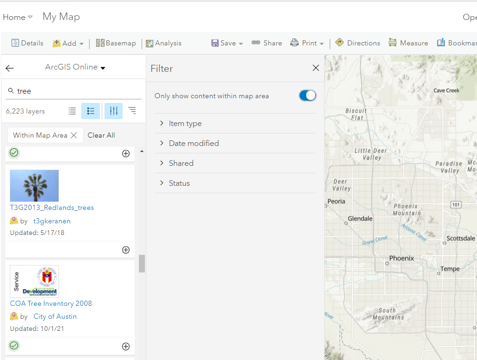The width and height of the screenshot is (477, 360).
Task: Open Directions tool
Action: click(x=358, y=43)
